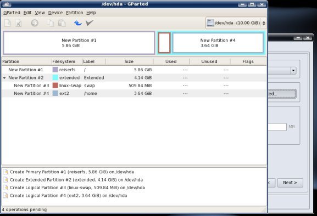317x216 pixels.
Task: Open the Help menu
Action: click(91, 13)
